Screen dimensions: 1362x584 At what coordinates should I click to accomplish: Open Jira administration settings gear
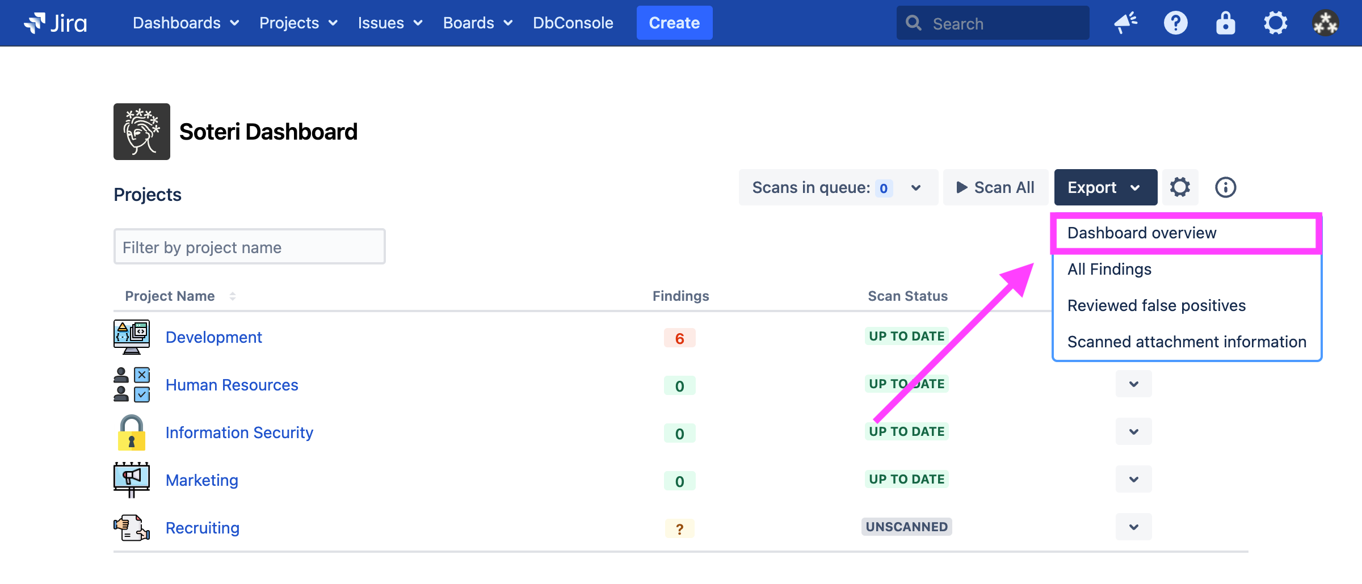pyautogui.click(x=1276, y=23)
